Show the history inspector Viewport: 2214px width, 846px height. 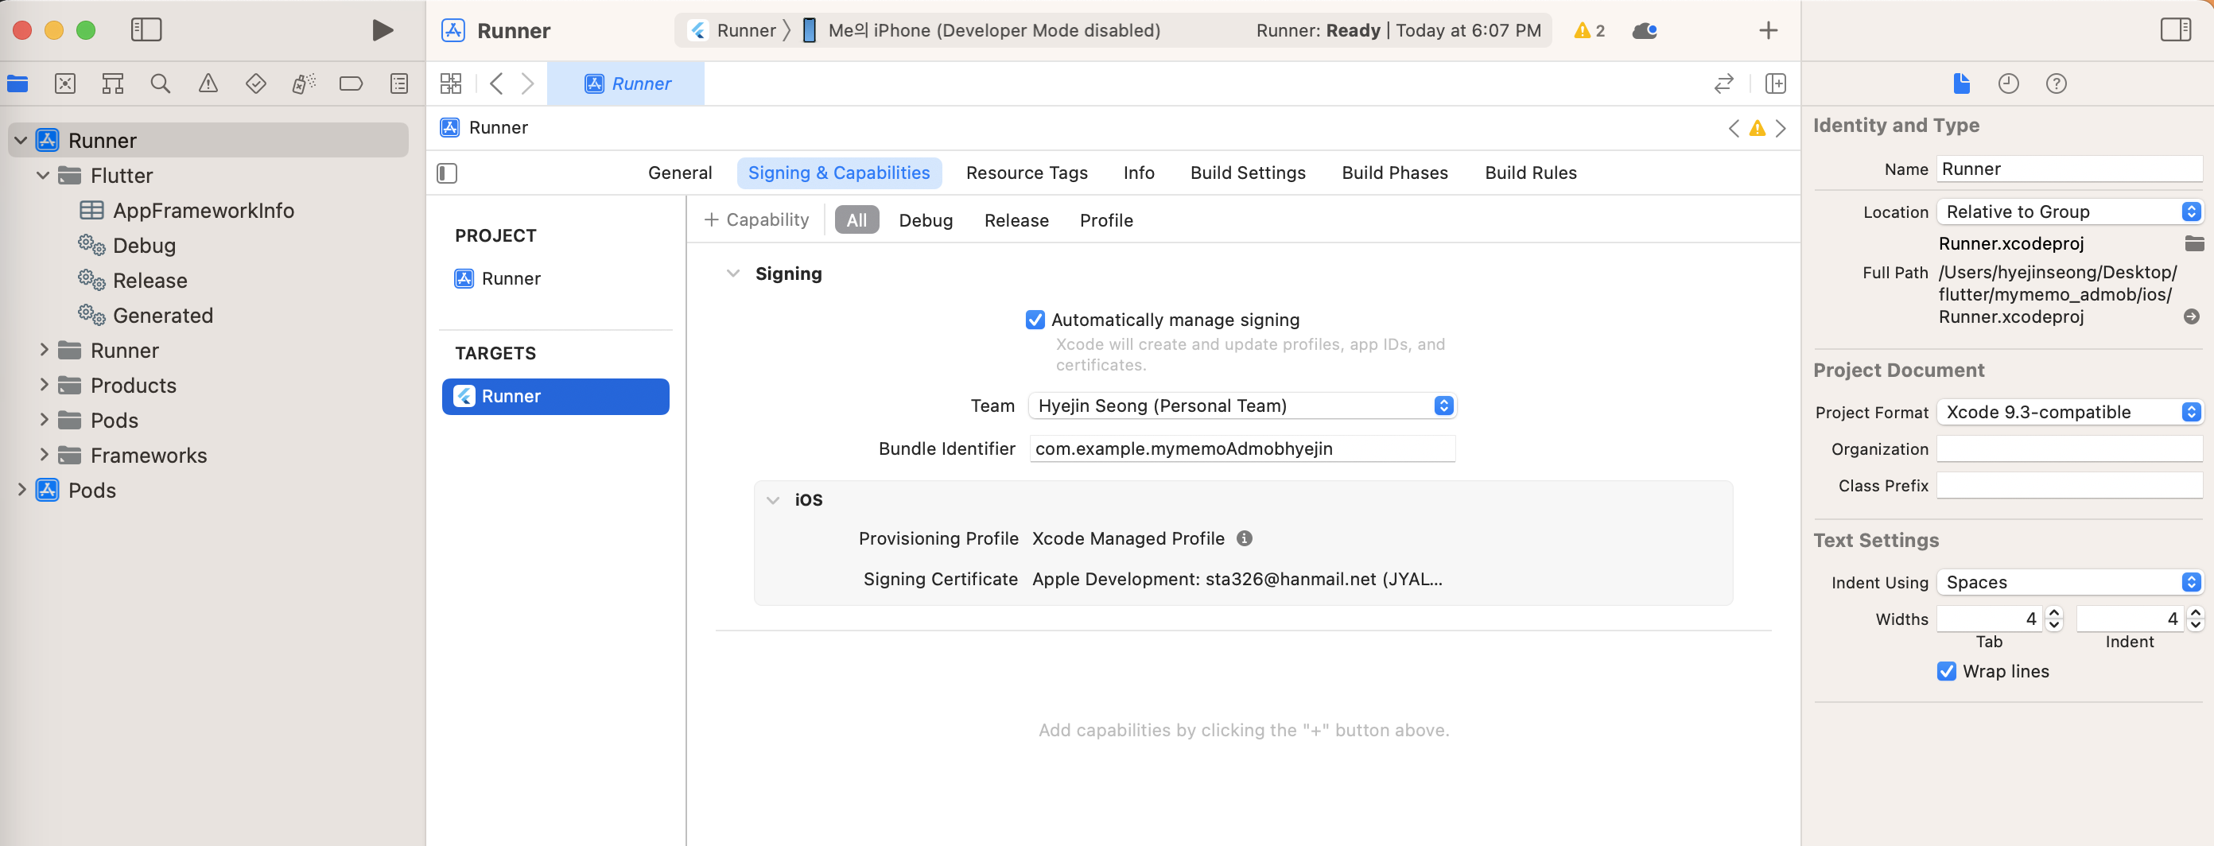point(2008,83)
